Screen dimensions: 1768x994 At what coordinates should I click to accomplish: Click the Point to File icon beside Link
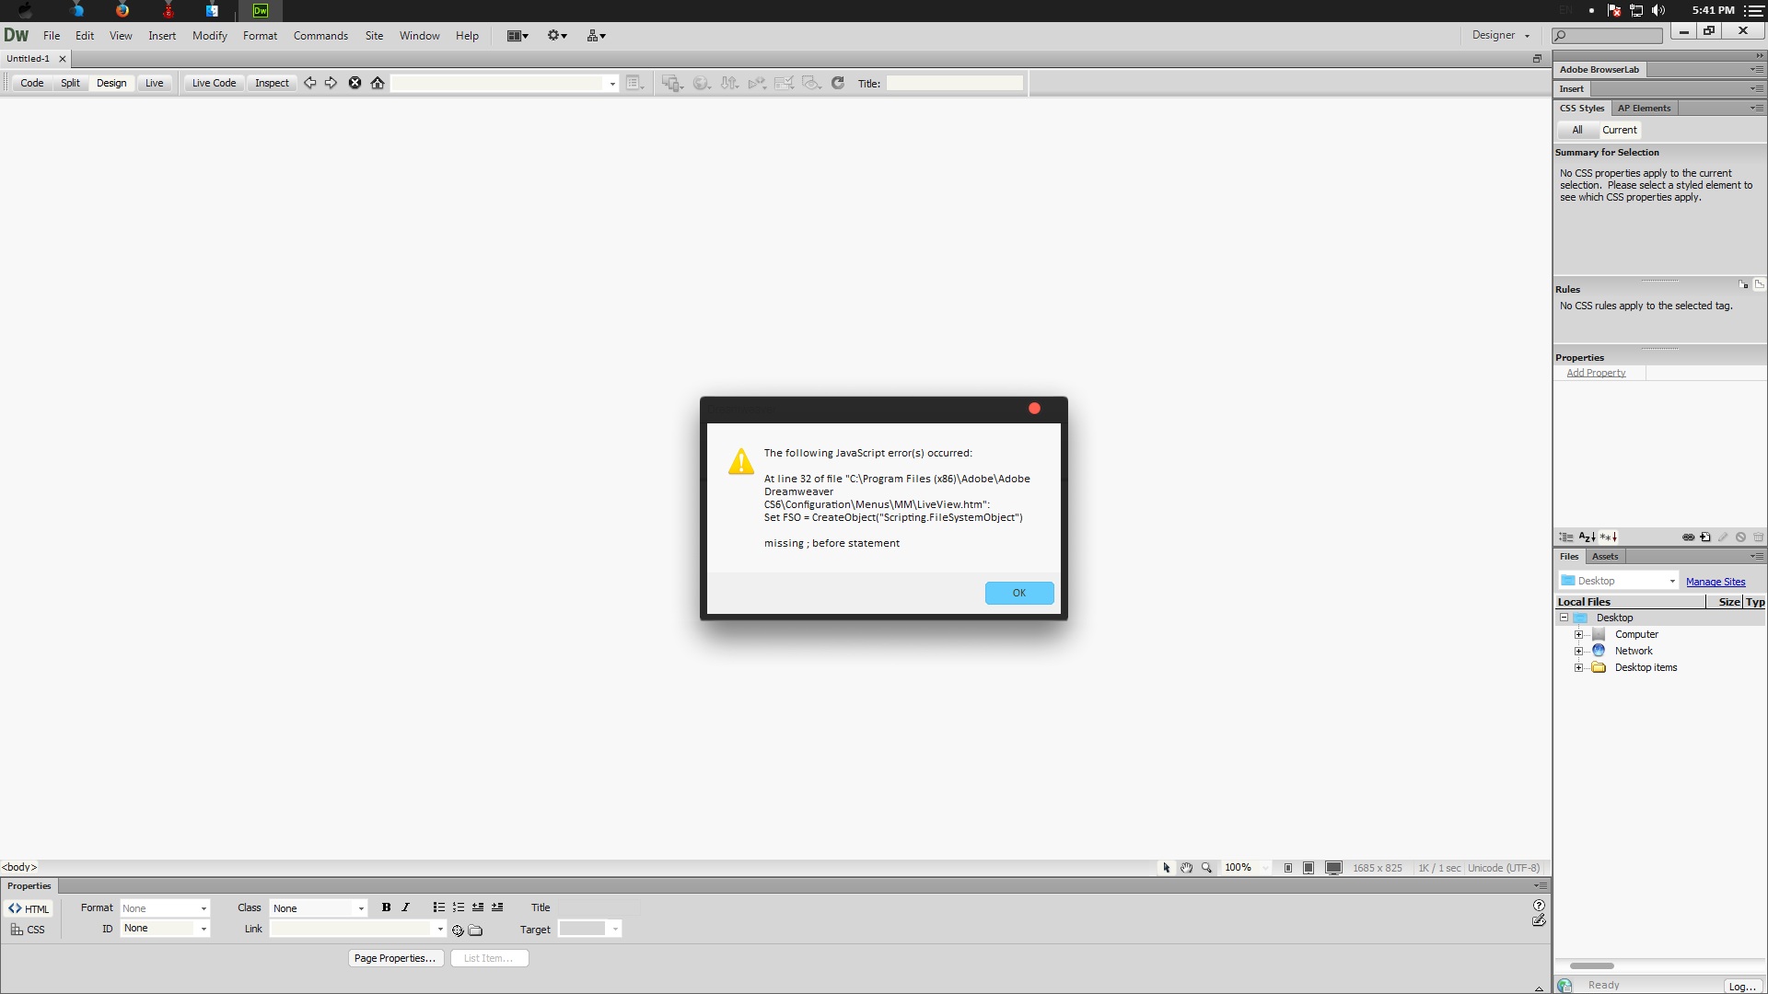(458, 930)
